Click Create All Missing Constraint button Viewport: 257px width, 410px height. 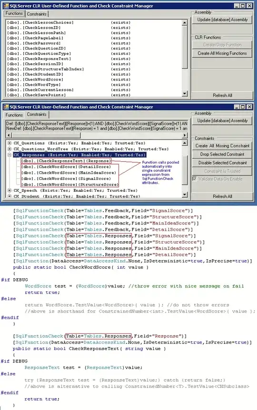[222, 146]
